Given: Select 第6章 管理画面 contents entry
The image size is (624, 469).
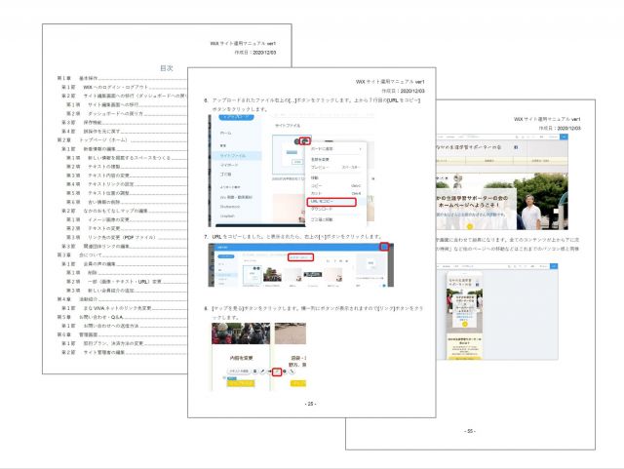Looking at the screenshot, I should click(x=121, y=334).
